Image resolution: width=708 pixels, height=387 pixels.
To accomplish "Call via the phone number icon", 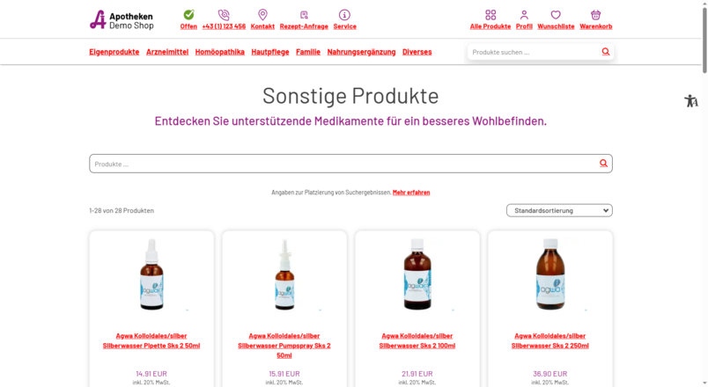I will pos(224,15).
